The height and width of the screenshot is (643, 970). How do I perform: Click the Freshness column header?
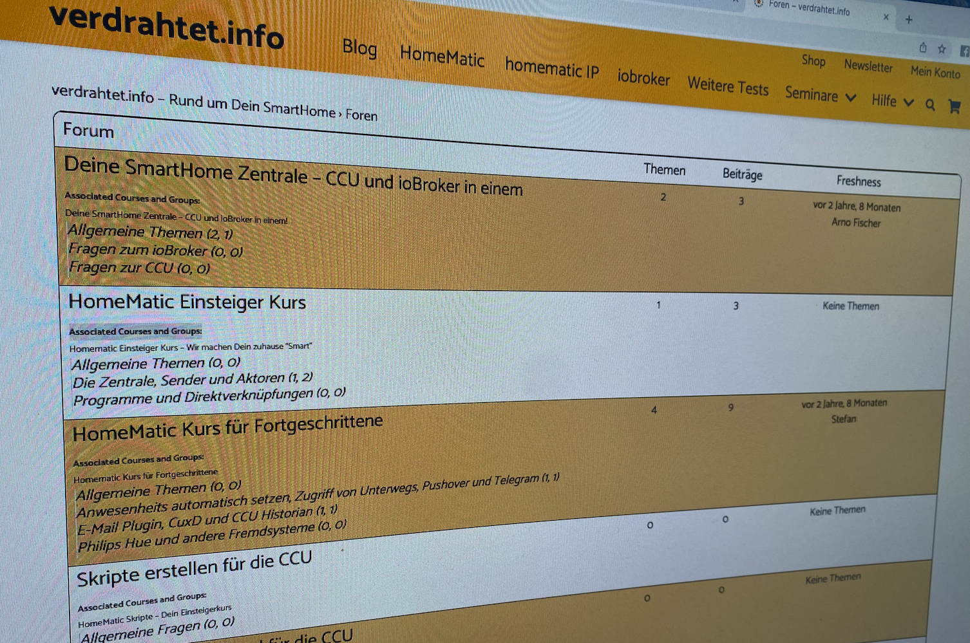[859, 181]
